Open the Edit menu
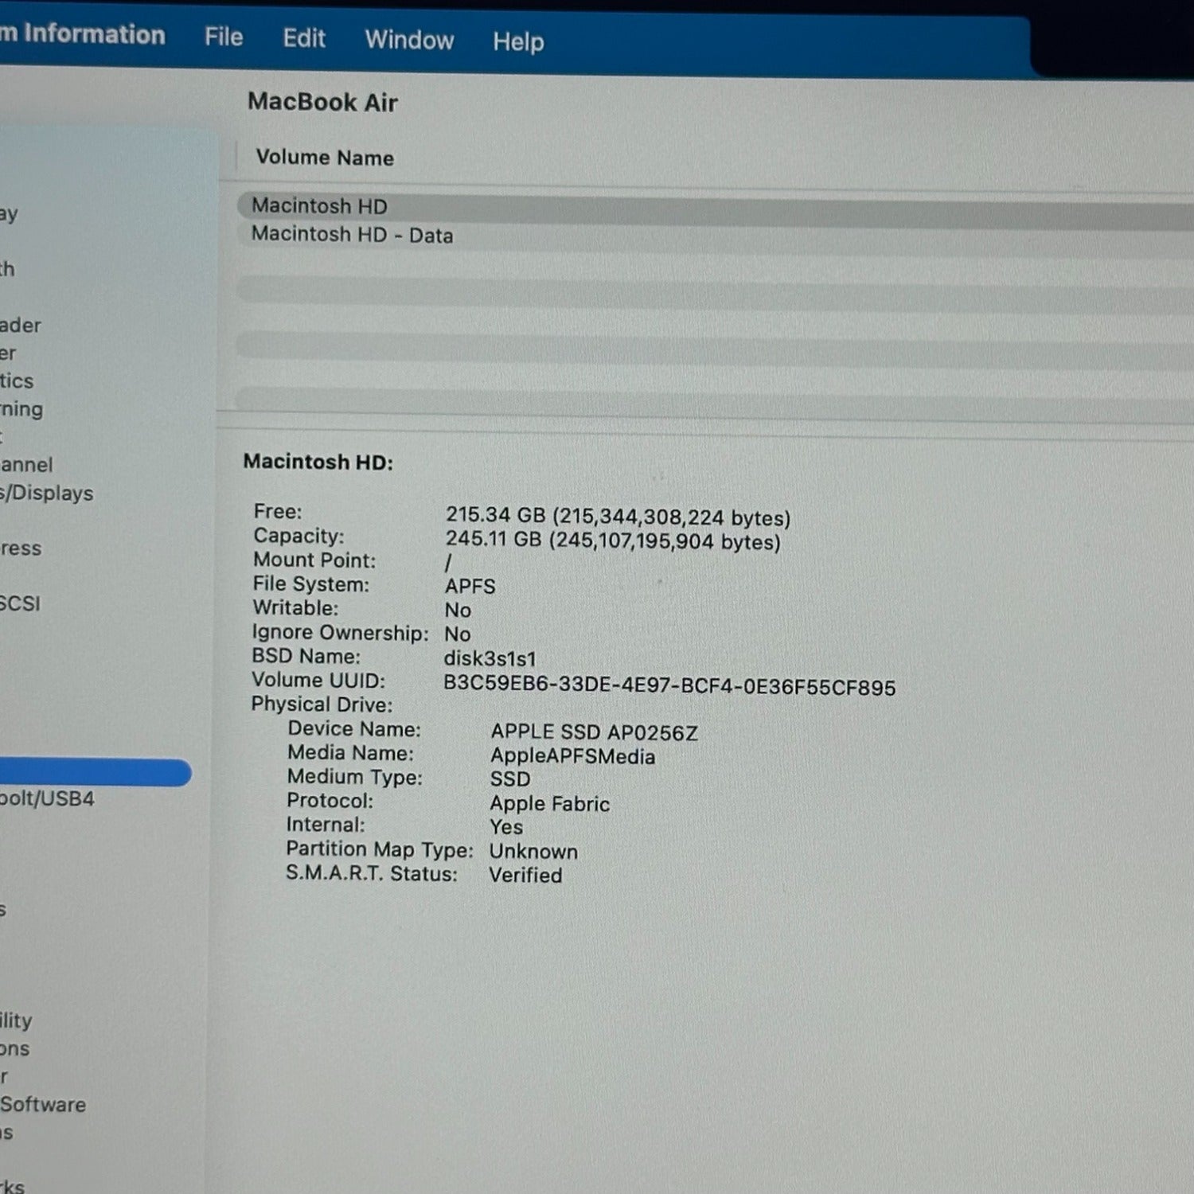This screenshot has height=1194, width=1194. [303, 39]
